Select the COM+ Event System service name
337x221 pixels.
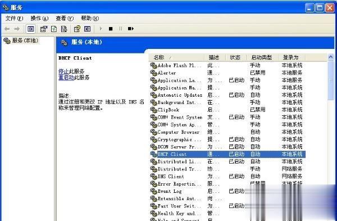pyautogui.click(x=180, y=118)
